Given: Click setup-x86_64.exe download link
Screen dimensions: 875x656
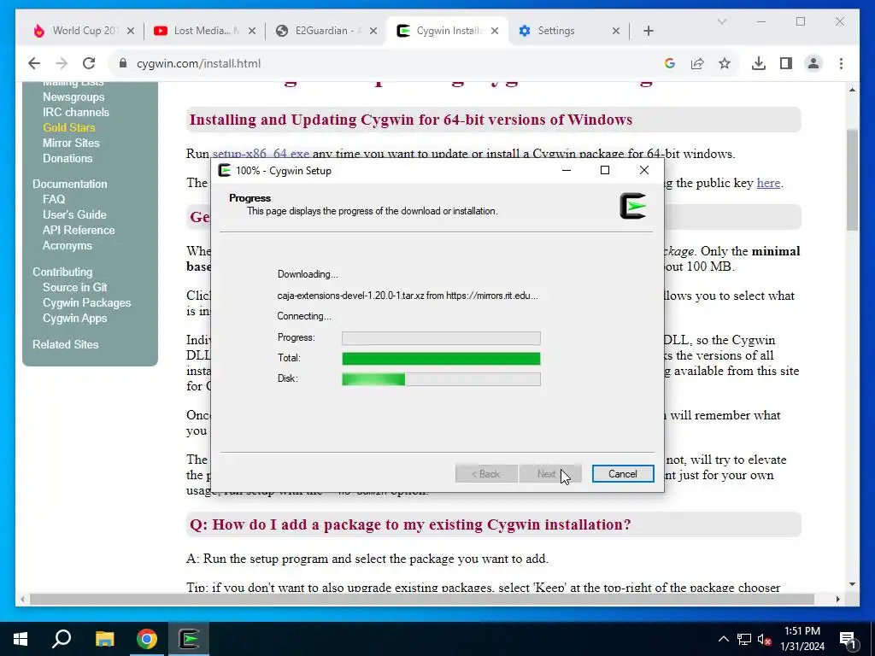Looking at the screenshot, I should (261, 154).
